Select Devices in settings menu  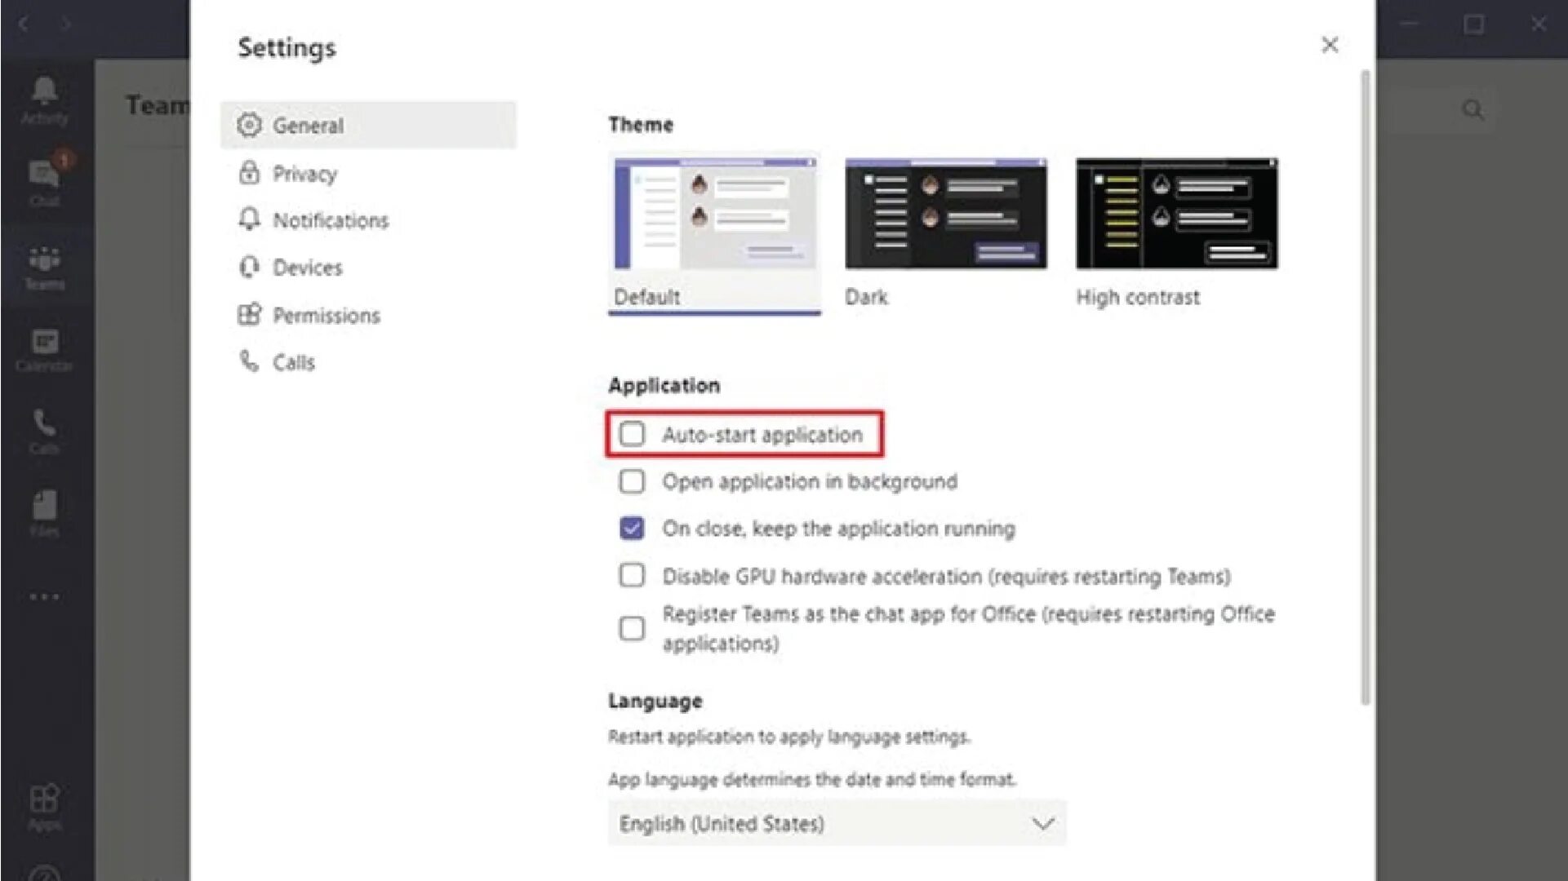coord(307,268)
